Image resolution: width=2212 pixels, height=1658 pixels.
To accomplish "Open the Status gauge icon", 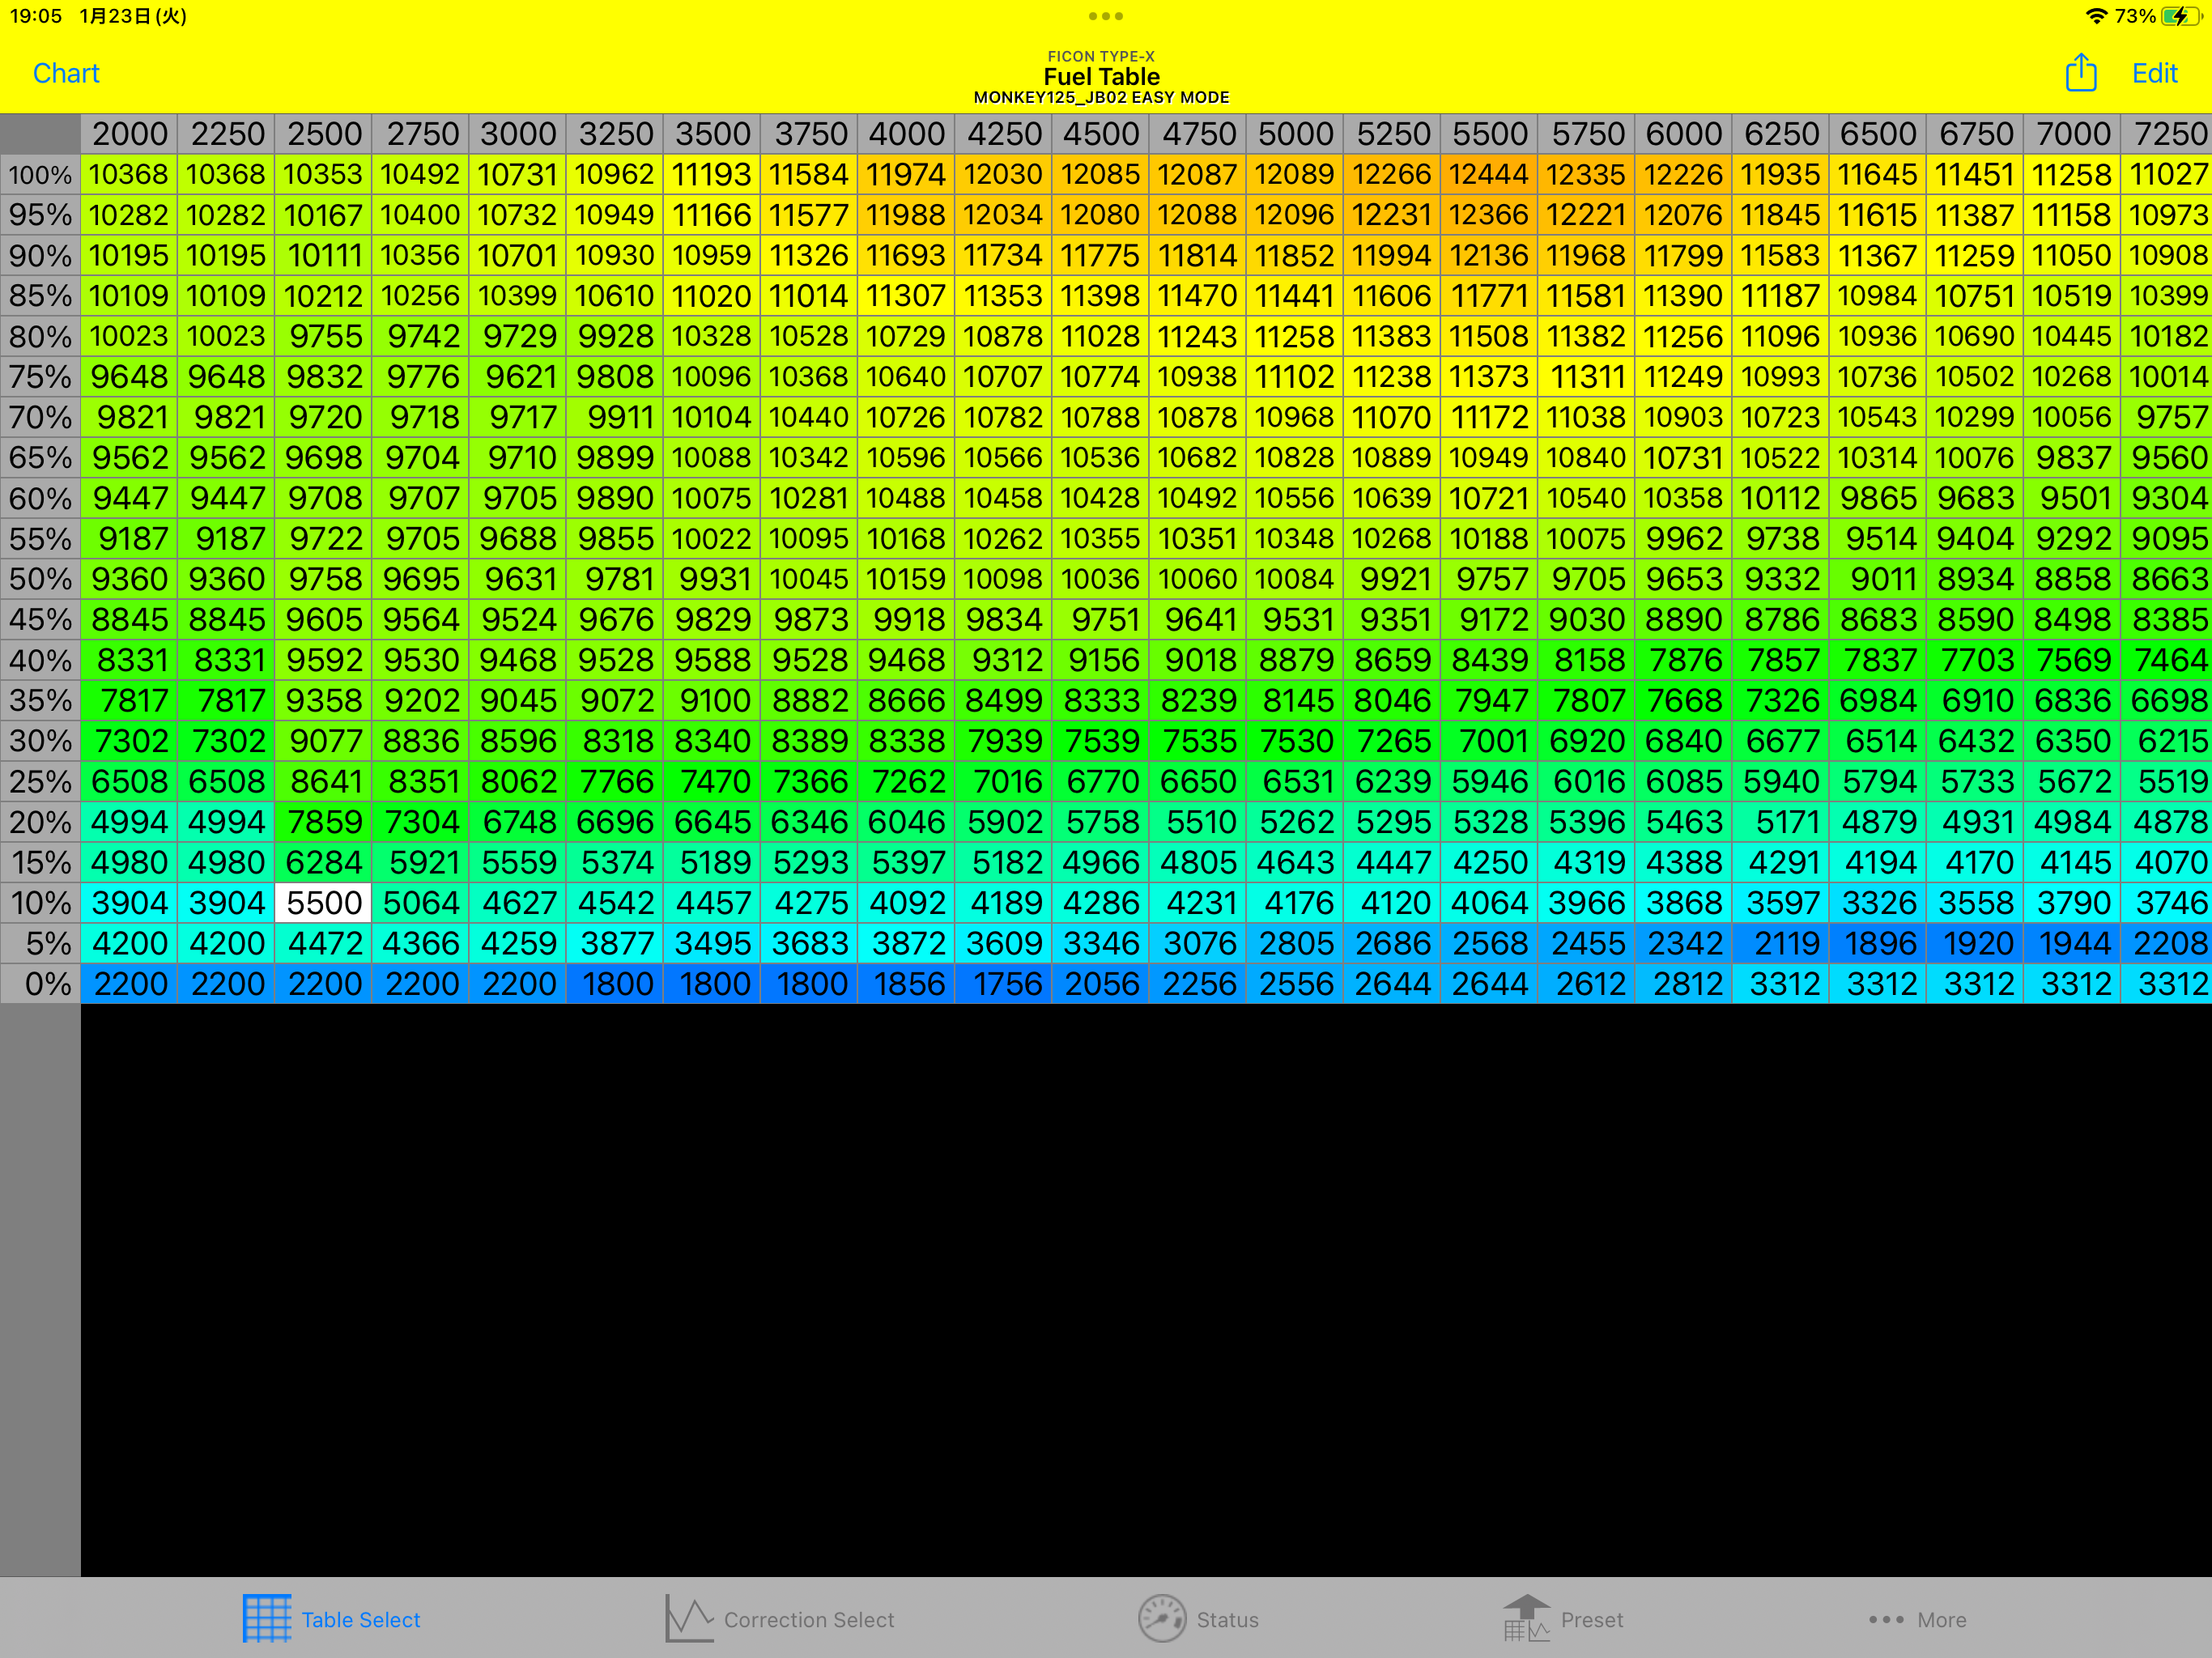I will pos(1161,1618).
